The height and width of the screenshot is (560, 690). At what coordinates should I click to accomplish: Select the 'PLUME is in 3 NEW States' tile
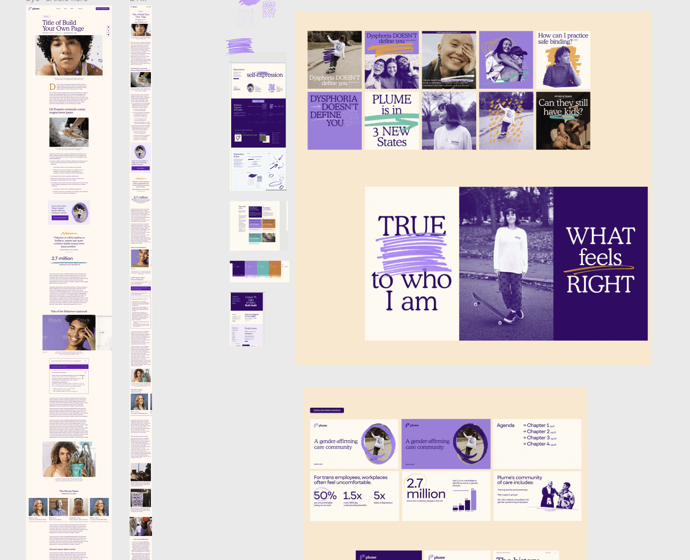tap(392, 121)
